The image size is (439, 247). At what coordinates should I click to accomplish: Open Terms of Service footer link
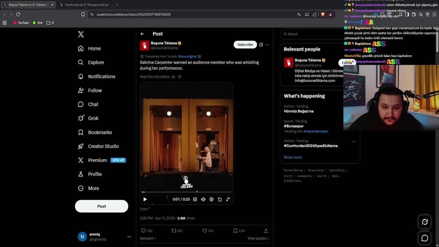[x=293, y=170]
